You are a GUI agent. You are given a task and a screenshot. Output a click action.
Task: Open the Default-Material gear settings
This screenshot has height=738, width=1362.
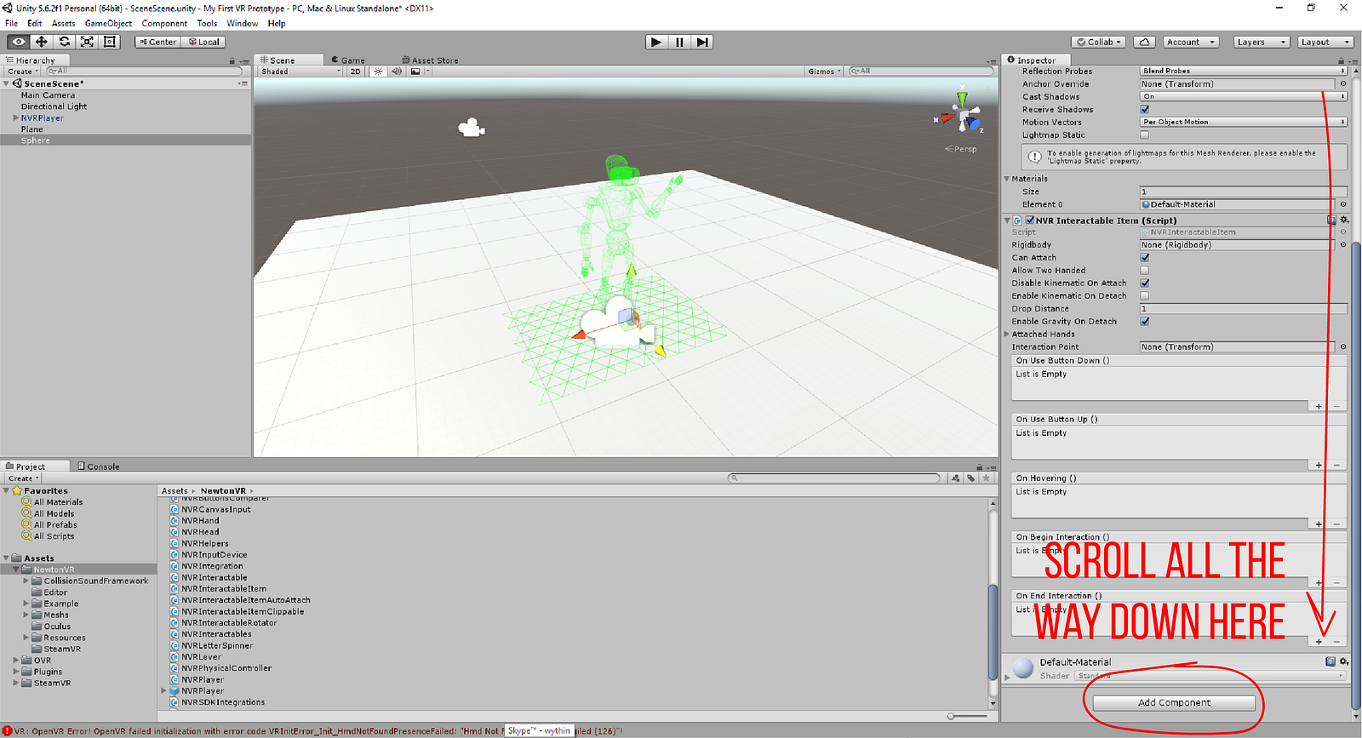click(1344, 661)
